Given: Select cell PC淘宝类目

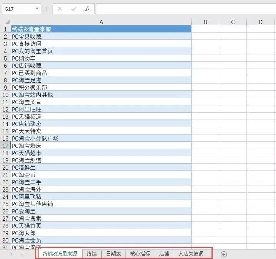Looking at the screenshot, I should coord(101,102).
